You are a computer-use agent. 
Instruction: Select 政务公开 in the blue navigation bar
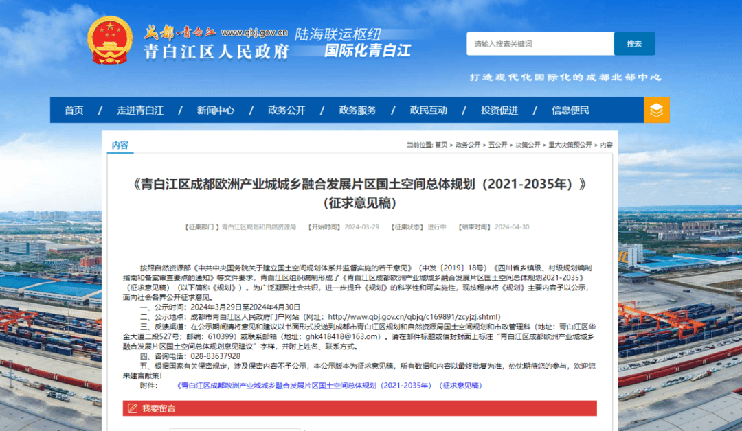(x=286, y=110)
